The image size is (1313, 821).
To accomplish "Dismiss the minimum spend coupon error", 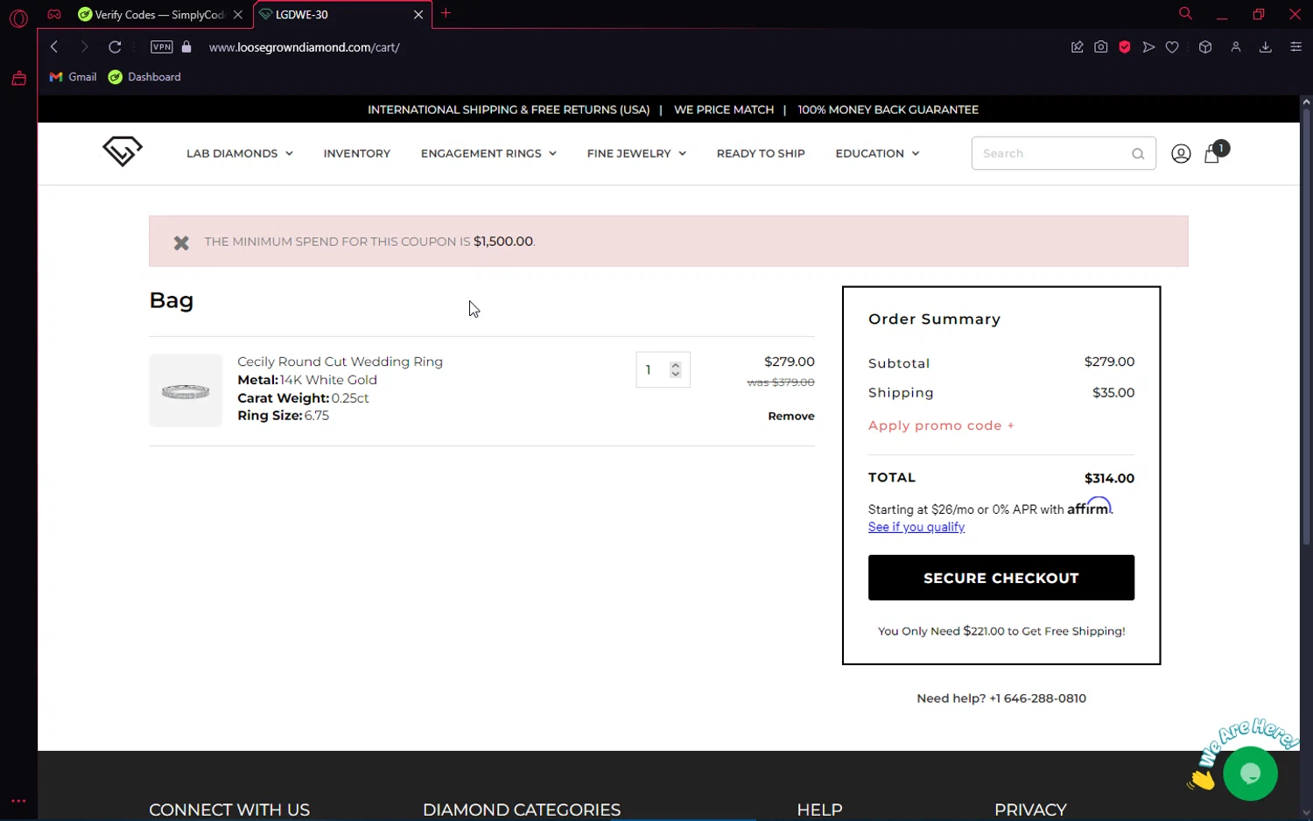I will [181, 242].
